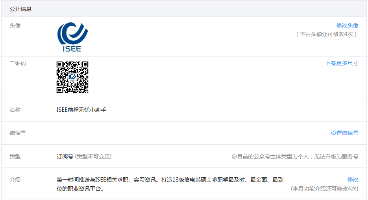Image resolution: width=368 pixels, height=200 pixels.
Task: Click the note 本月头像还可修改4次
Action: point(326,34)
